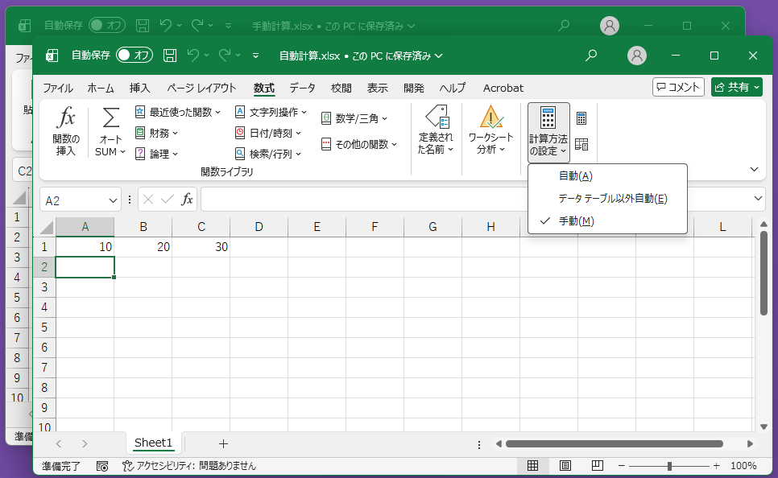Open More Functions (その他の関数) dropdown

click(359, 144)
